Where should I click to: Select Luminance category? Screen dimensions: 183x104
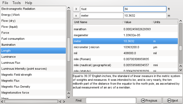pos(33,57)
